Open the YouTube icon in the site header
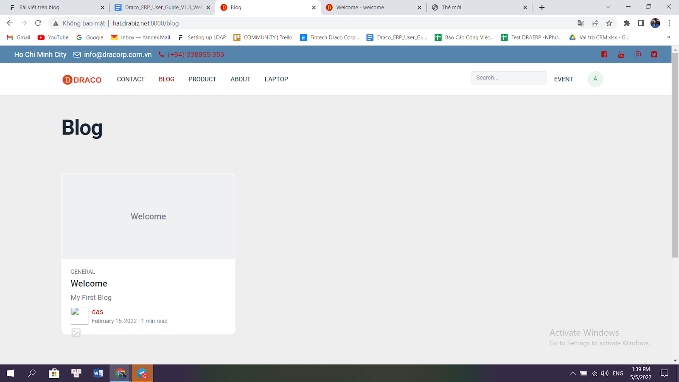 pyautogui.click(x=621, y=54)
